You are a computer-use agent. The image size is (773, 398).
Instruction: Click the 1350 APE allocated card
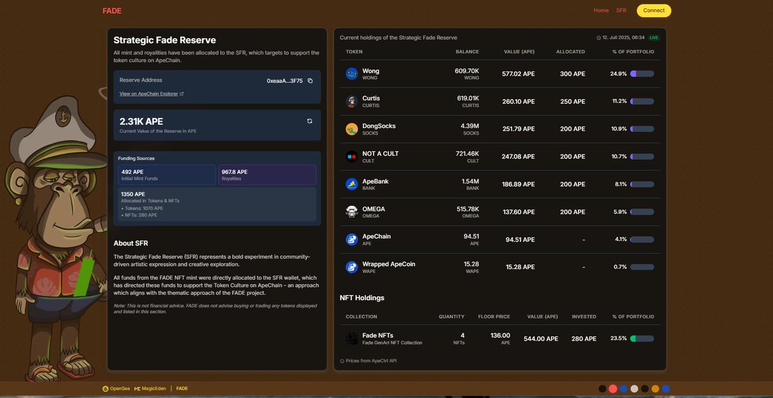tap(217, 204)
